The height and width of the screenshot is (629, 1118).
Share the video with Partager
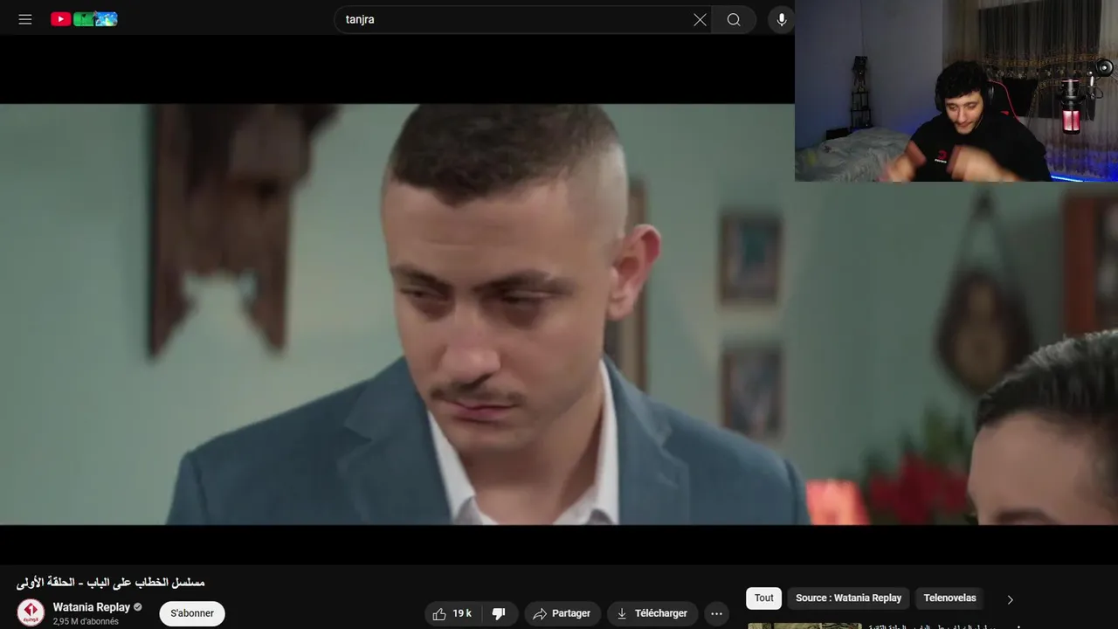(x=562, y=613)
